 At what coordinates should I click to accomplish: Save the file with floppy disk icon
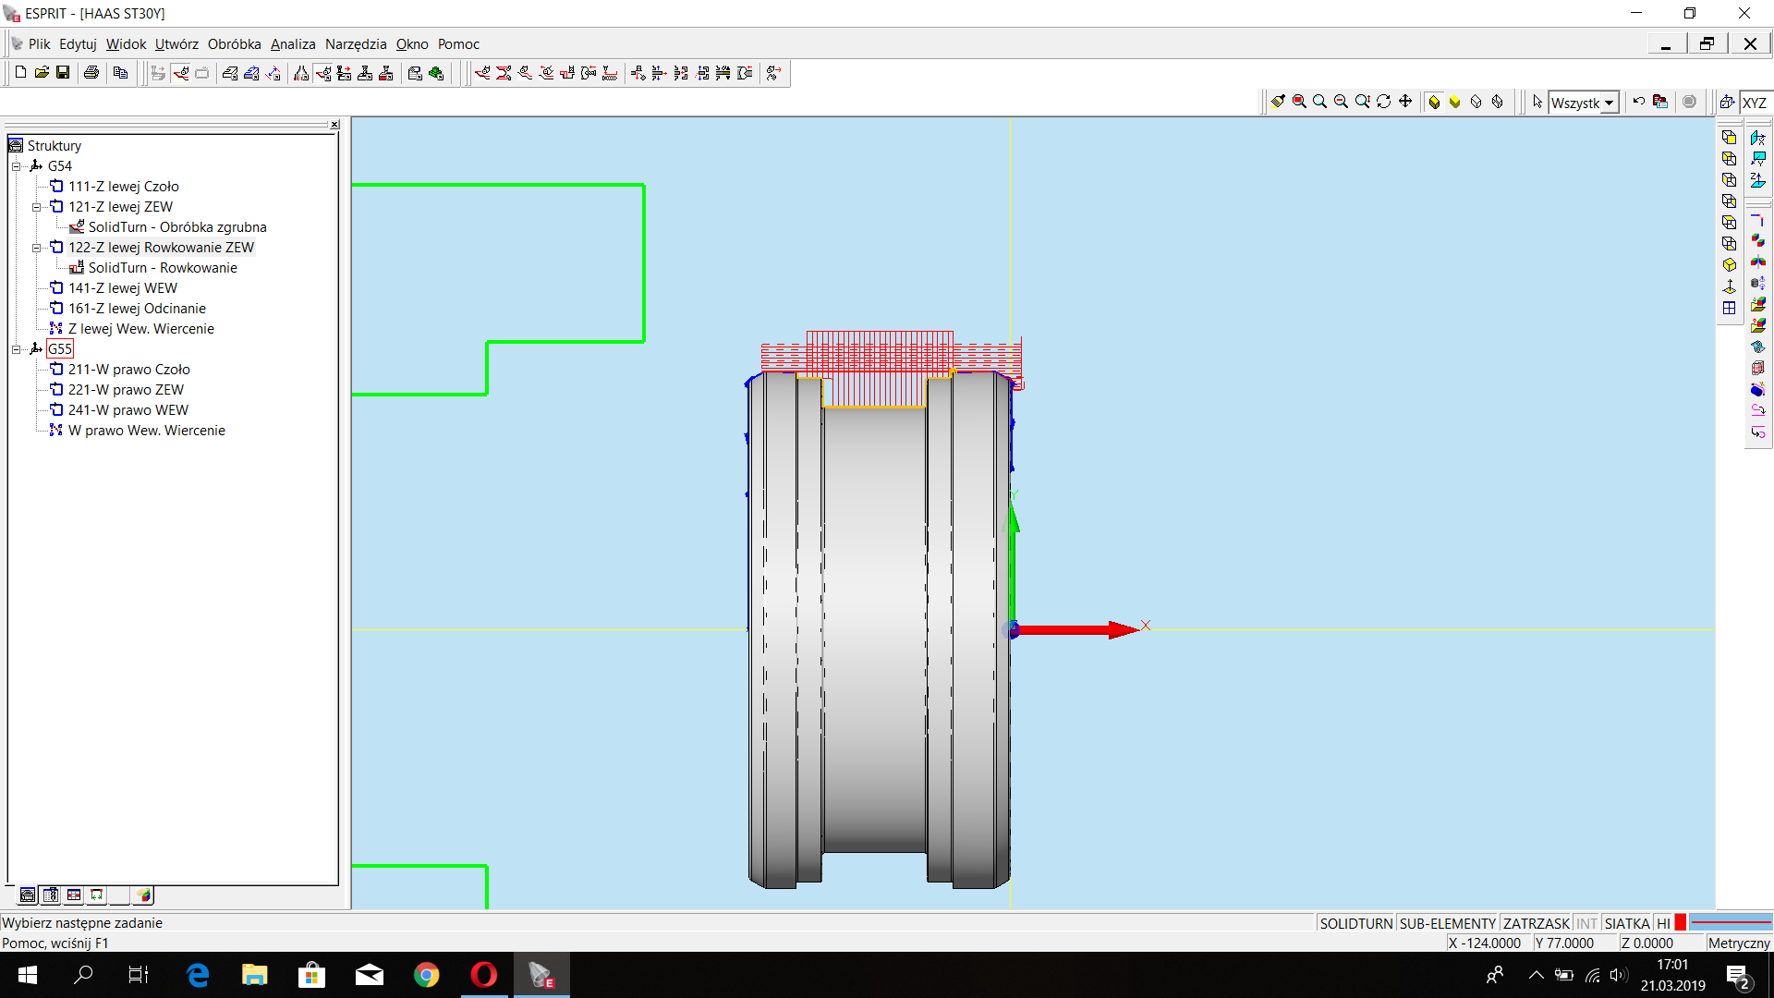tap(63, 73)
